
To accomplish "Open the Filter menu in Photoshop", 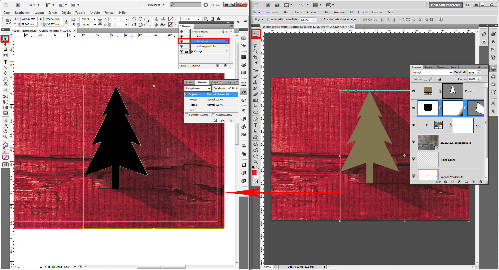I will [x=326, y=12].
